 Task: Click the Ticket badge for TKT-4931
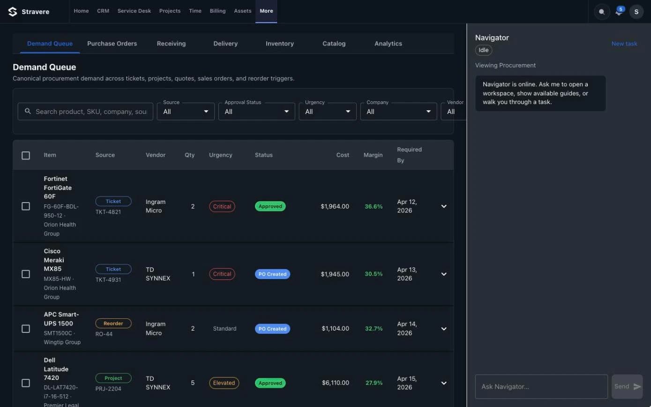113,269
